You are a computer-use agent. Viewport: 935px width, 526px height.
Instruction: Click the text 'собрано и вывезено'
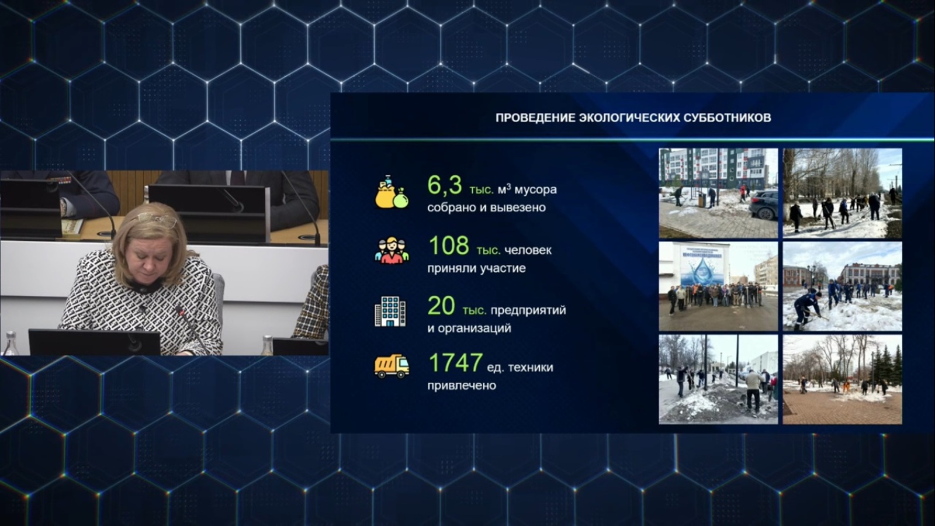[486, 208]
